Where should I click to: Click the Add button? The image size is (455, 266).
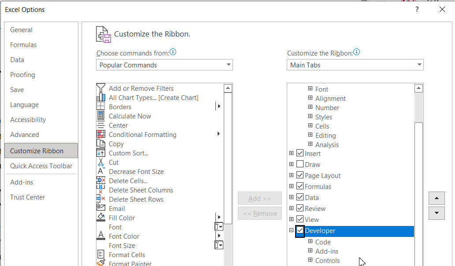click(x=259, y=198)
